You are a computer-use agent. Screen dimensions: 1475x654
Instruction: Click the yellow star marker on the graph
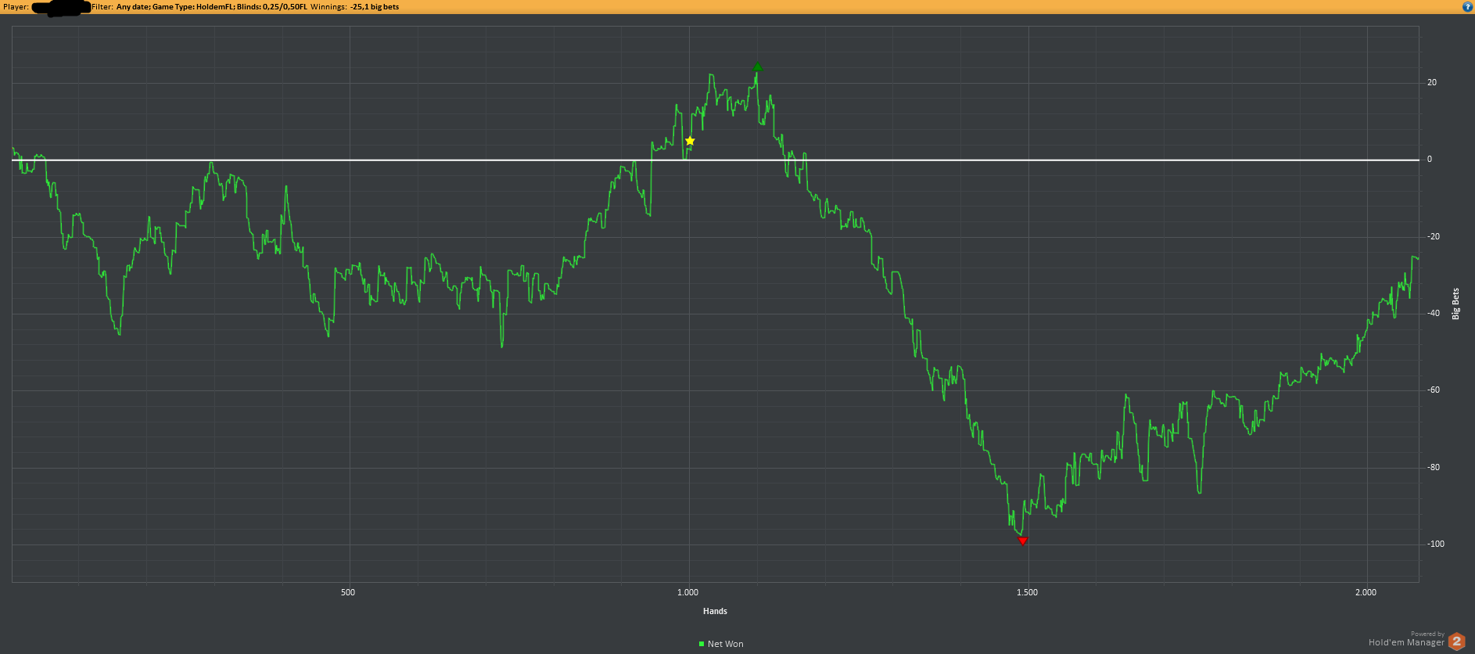pos(690,141)
